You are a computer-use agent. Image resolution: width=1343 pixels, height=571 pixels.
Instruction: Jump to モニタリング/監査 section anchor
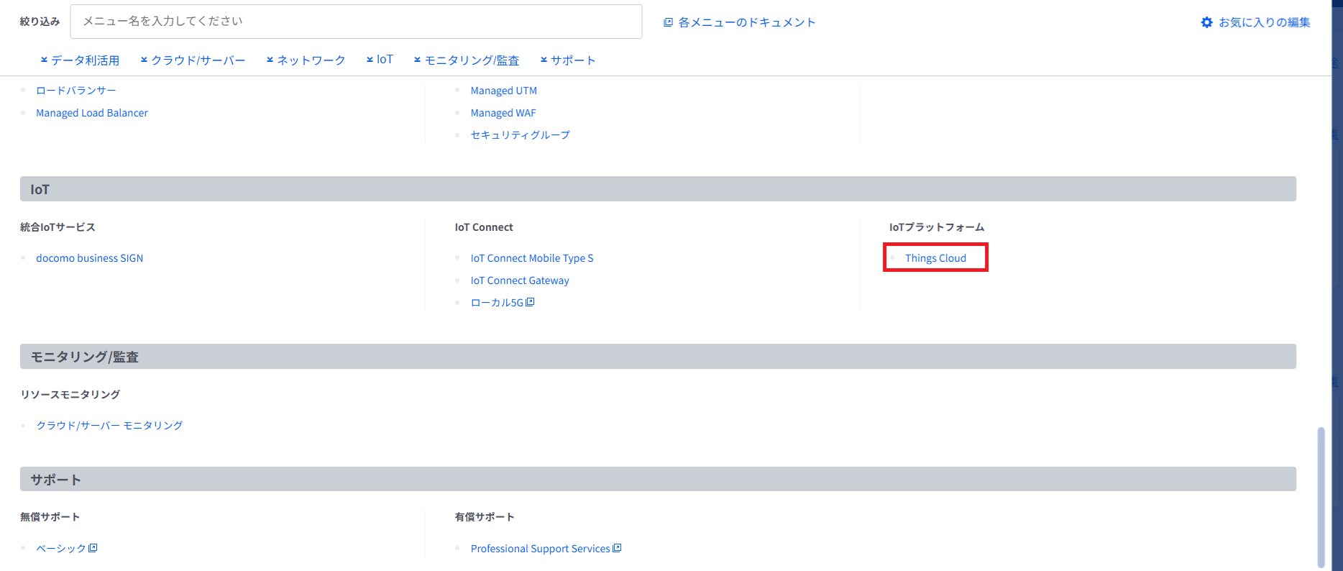(x=467, y=60)
